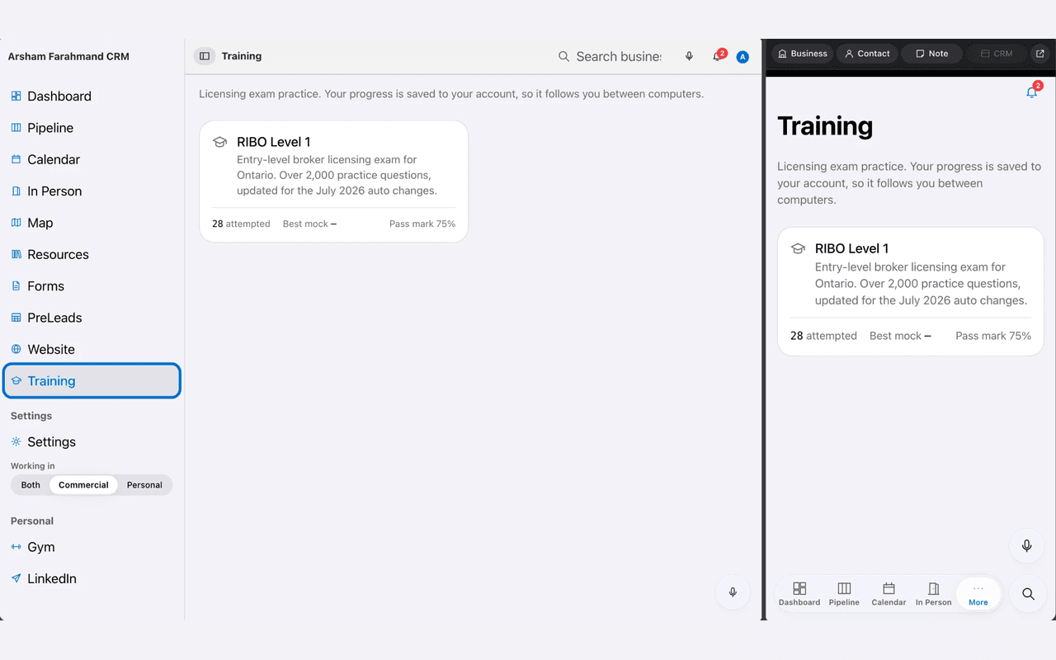Select Training in the left sidebar
Screen dimensions: 1056x660
[92, 381]
